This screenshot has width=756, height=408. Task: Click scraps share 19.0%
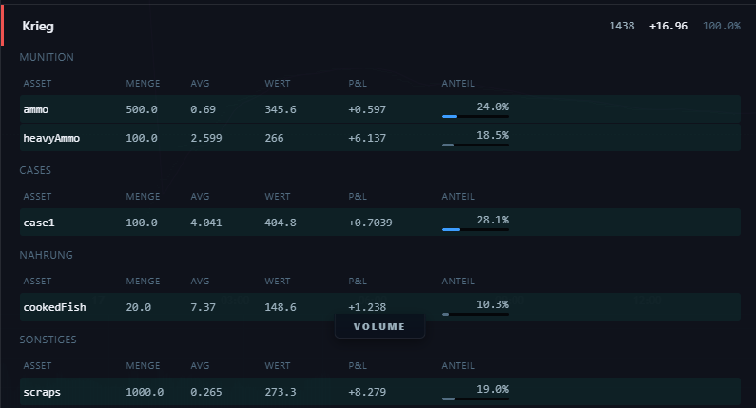[493, 389]
